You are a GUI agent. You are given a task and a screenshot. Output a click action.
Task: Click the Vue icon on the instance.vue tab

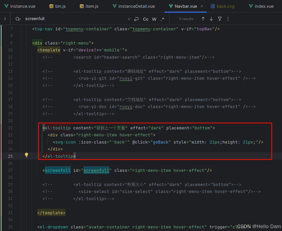[x=6, y=6]
